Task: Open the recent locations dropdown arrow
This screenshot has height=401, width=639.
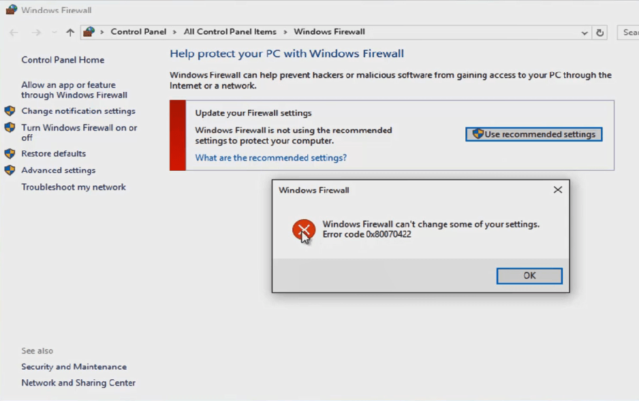Action: tap(54, 33)
